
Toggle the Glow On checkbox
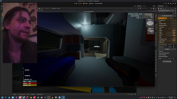coord(174,36)
